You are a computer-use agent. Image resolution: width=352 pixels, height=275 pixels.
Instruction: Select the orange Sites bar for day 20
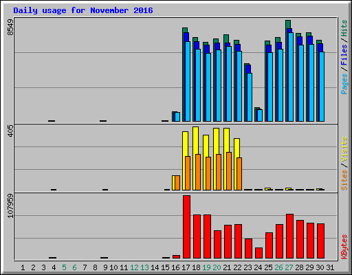(219, 172)
